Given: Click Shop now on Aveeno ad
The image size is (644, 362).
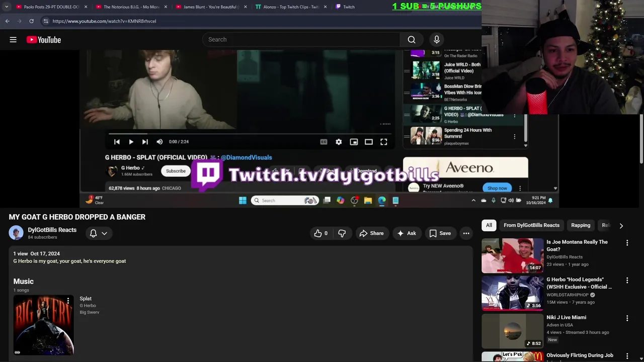Looking at the screenshot, I should pyautogui.click(x=497, y=188).
